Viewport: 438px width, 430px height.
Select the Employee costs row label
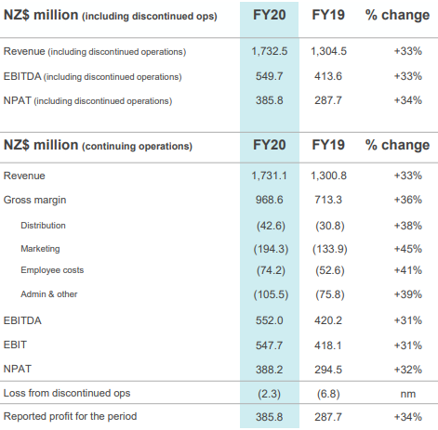coord(52,270)
